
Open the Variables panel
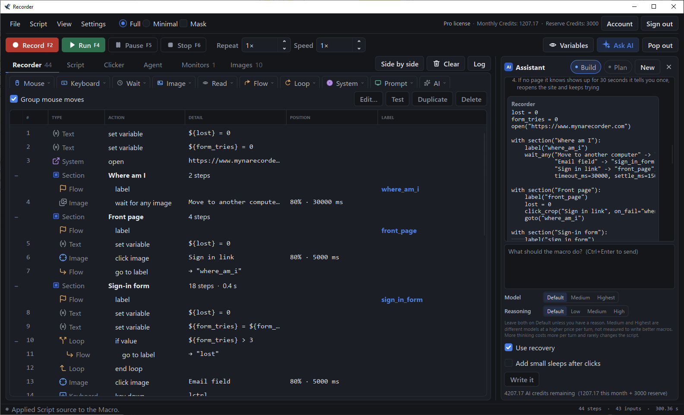point(568,45)
